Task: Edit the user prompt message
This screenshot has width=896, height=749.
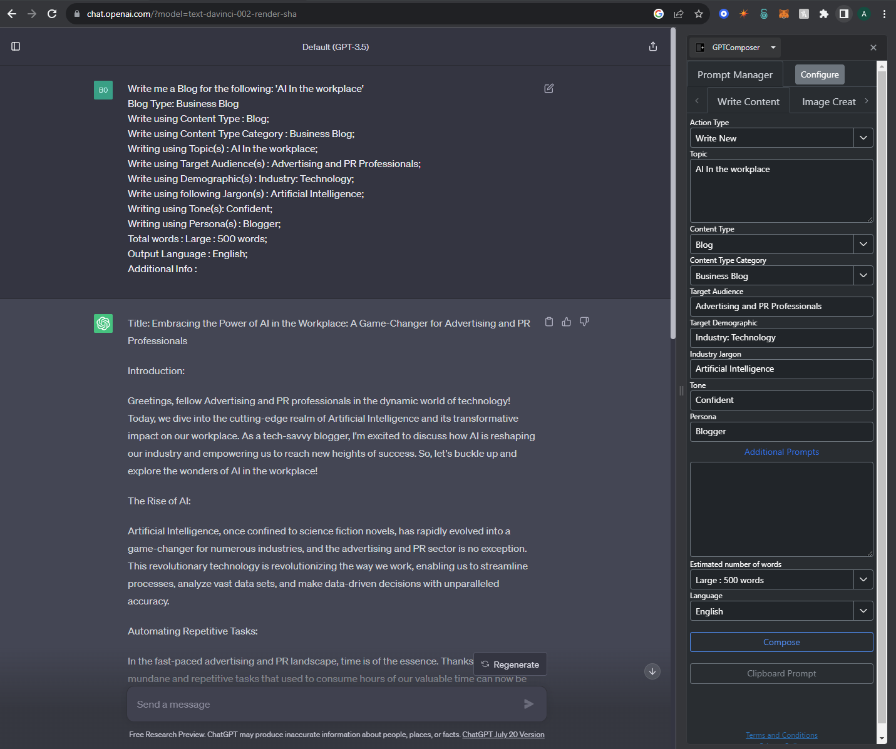Action: (548, 89)
